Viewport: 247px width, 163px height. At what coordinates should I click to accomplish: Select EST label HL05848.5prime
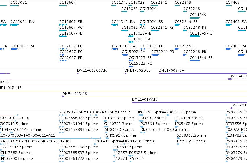[x=127, y=147]
